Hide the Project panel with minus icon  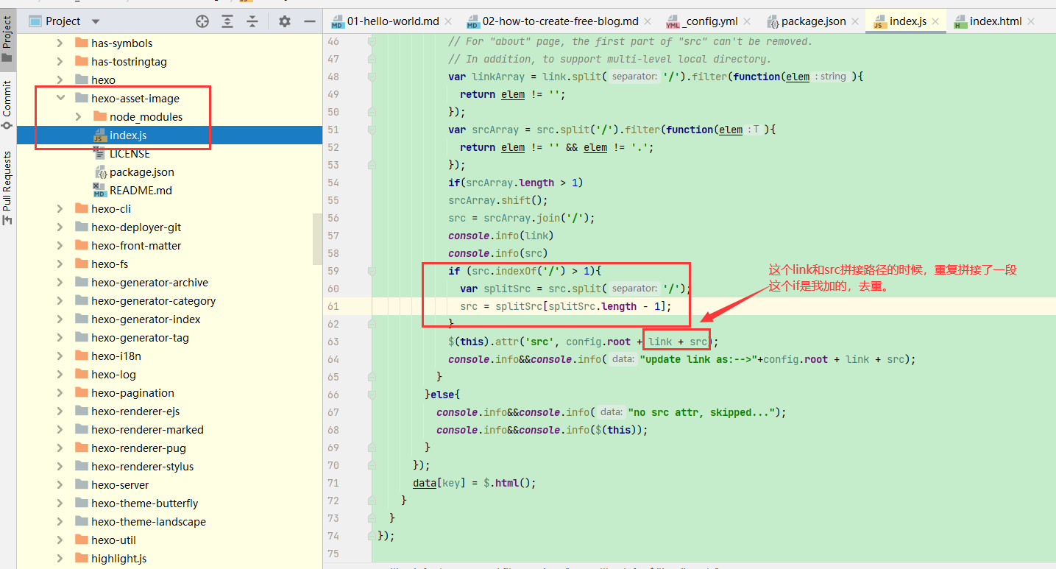pyautogui.click(x=309, y=21)
